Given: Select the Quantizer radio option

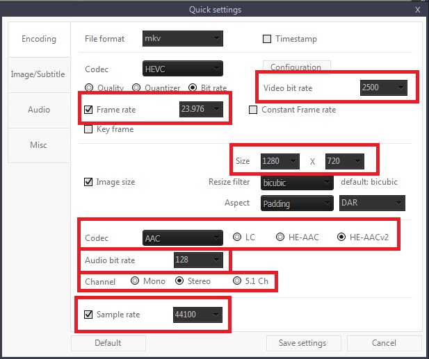Looking at the screenshot, I should (x=136, y=87).
